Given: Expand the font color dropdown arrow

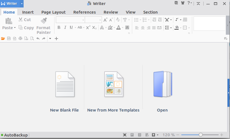Looking at the screenshot, I should [x=122, y=27].
